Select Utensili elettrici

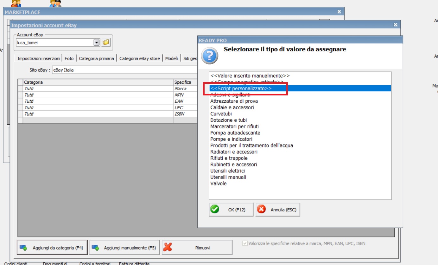coord(300,171)
